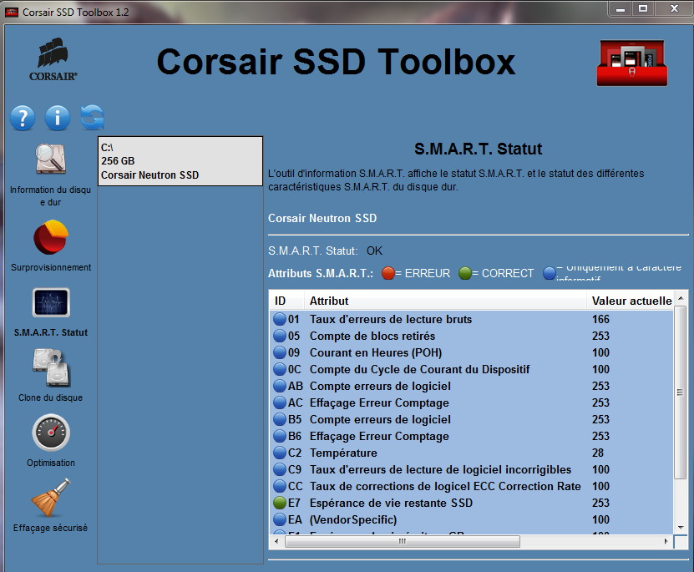Click the green status dot on row E7
Image resolution: width=694 pixels, height=572 pixels.
click(x=280, y=503)
